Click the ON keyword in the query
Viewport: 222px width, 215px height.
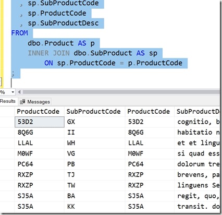(x=48, y=63)
